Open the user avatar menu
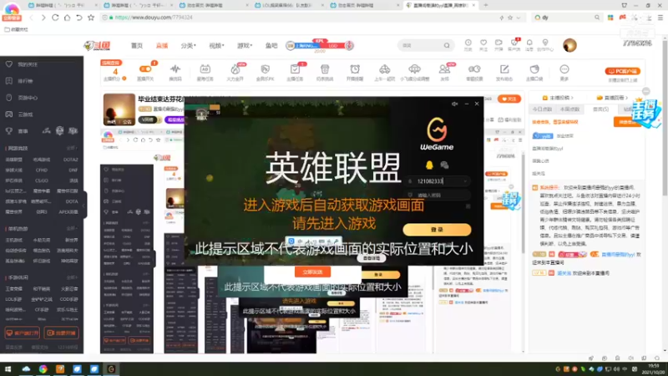The height and width of the screenshot is (376, 668). coord(569,45)
